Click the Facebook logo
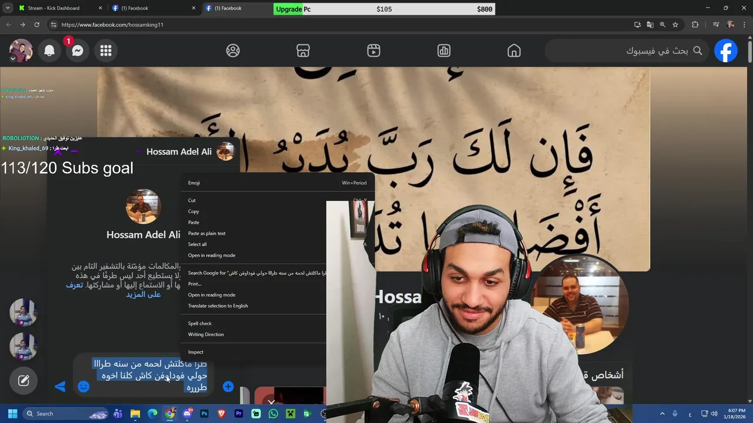Screen dimensions: 753x423 tap(726, 51)
